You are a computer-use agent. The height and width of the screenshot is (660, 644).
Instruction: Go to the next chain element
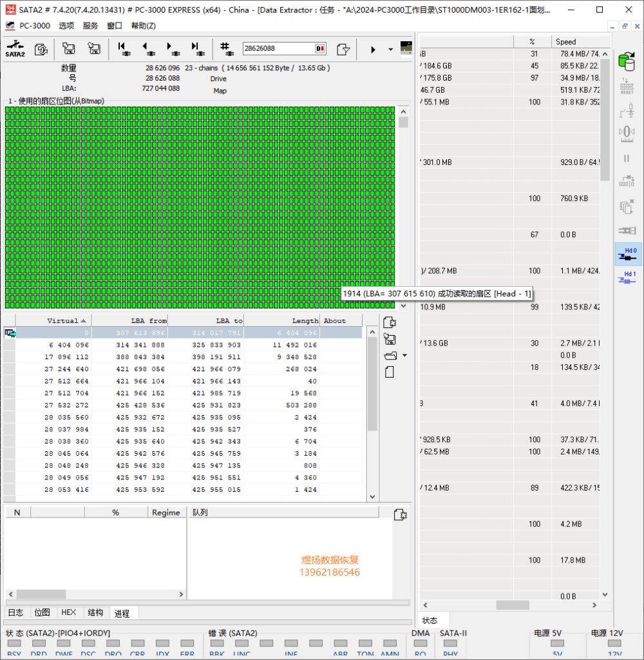point(173,49)
